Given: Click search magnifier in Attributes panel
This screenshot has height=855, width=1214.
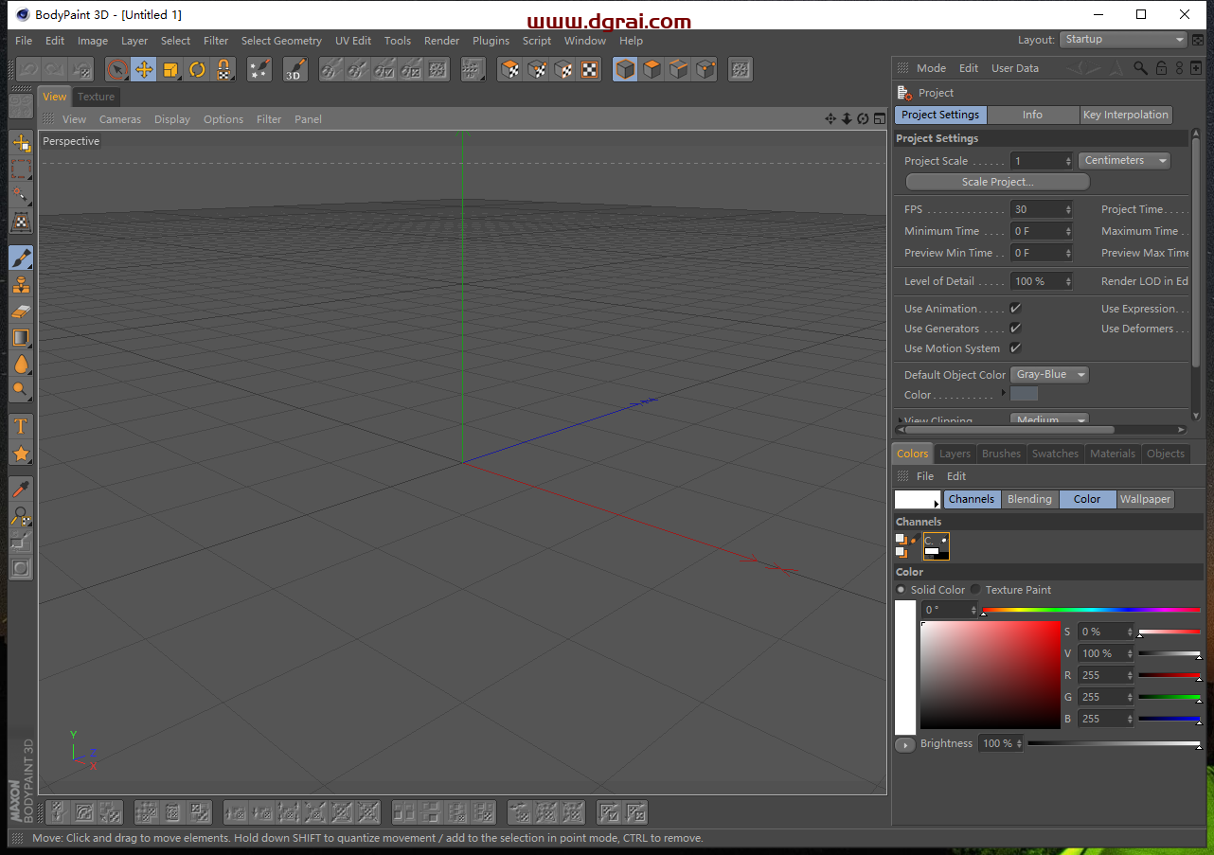Looking at the screenshot, I should 1141,68.
